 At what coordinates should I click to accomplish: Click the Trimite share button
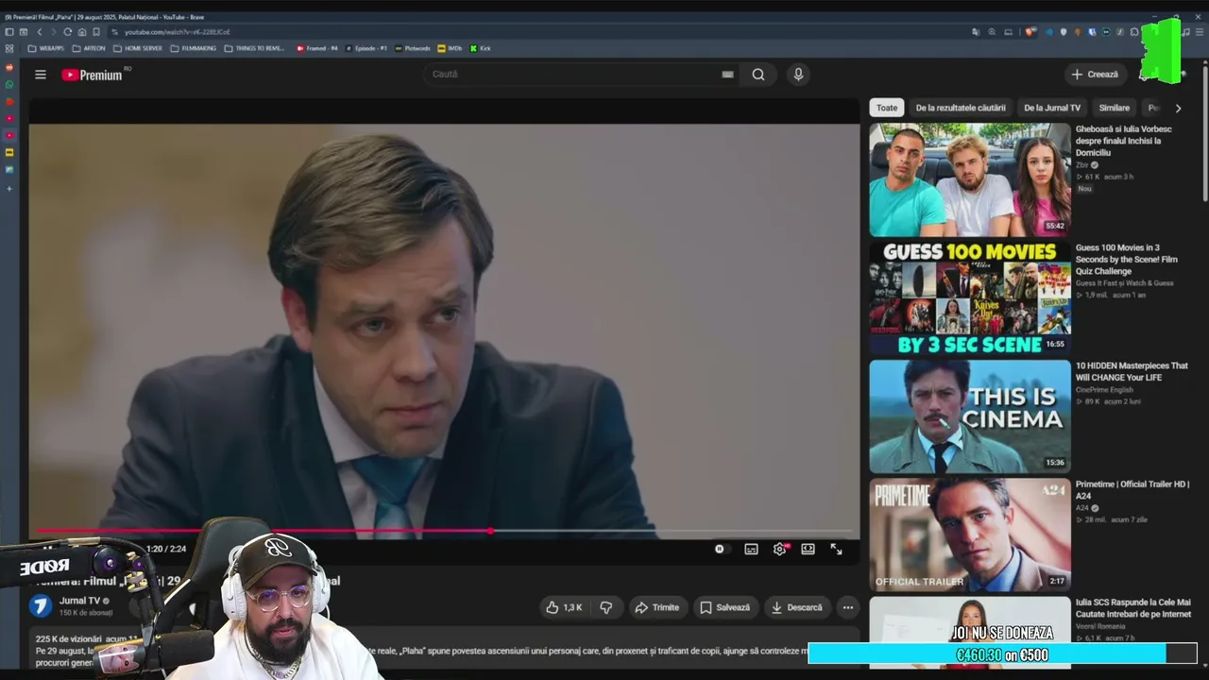coord(656,607)
